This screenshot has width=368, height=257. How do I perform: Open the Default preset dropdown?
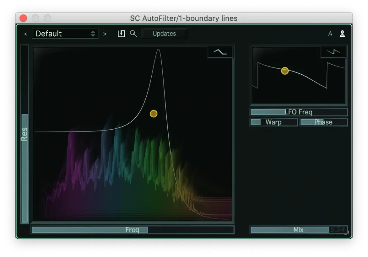(65, 33)
